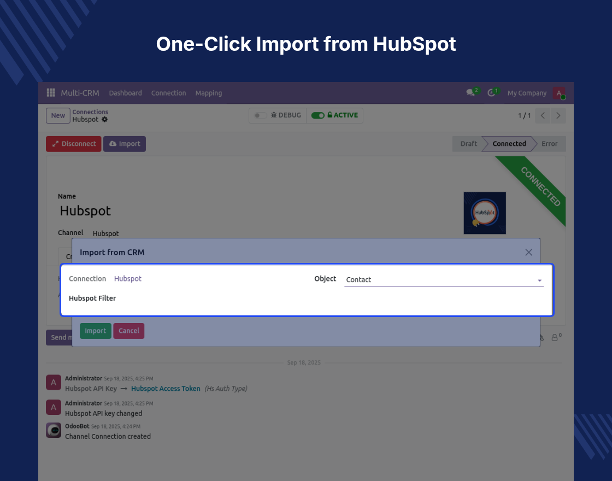The width and height of the screenshot is (612, 481).
Task: Open the Connection menu
Action: coord(169,93)
